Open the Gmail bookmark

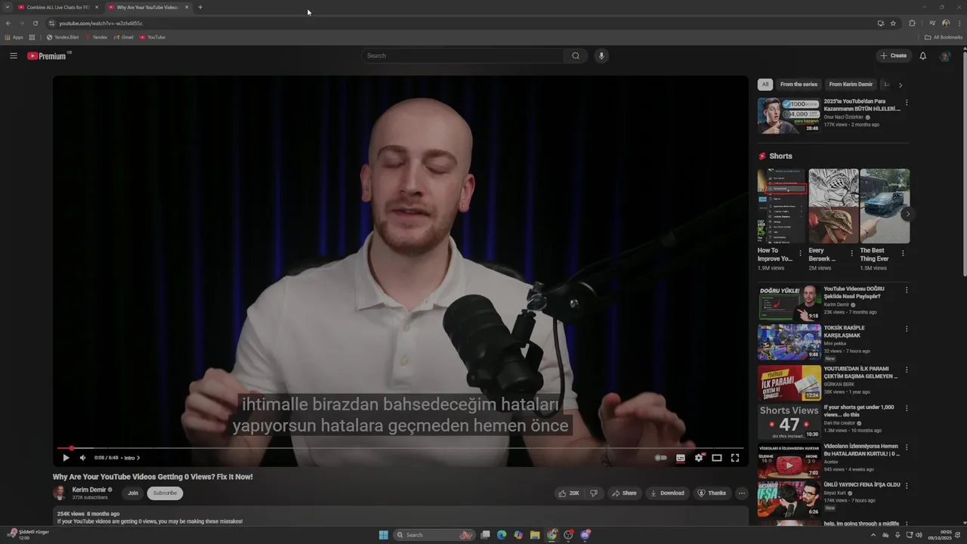click(x=124, y=37)
